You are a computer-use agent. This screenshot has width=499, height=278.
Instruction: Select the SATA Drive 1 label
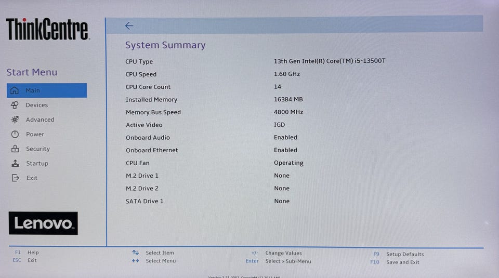coord(145,201)
